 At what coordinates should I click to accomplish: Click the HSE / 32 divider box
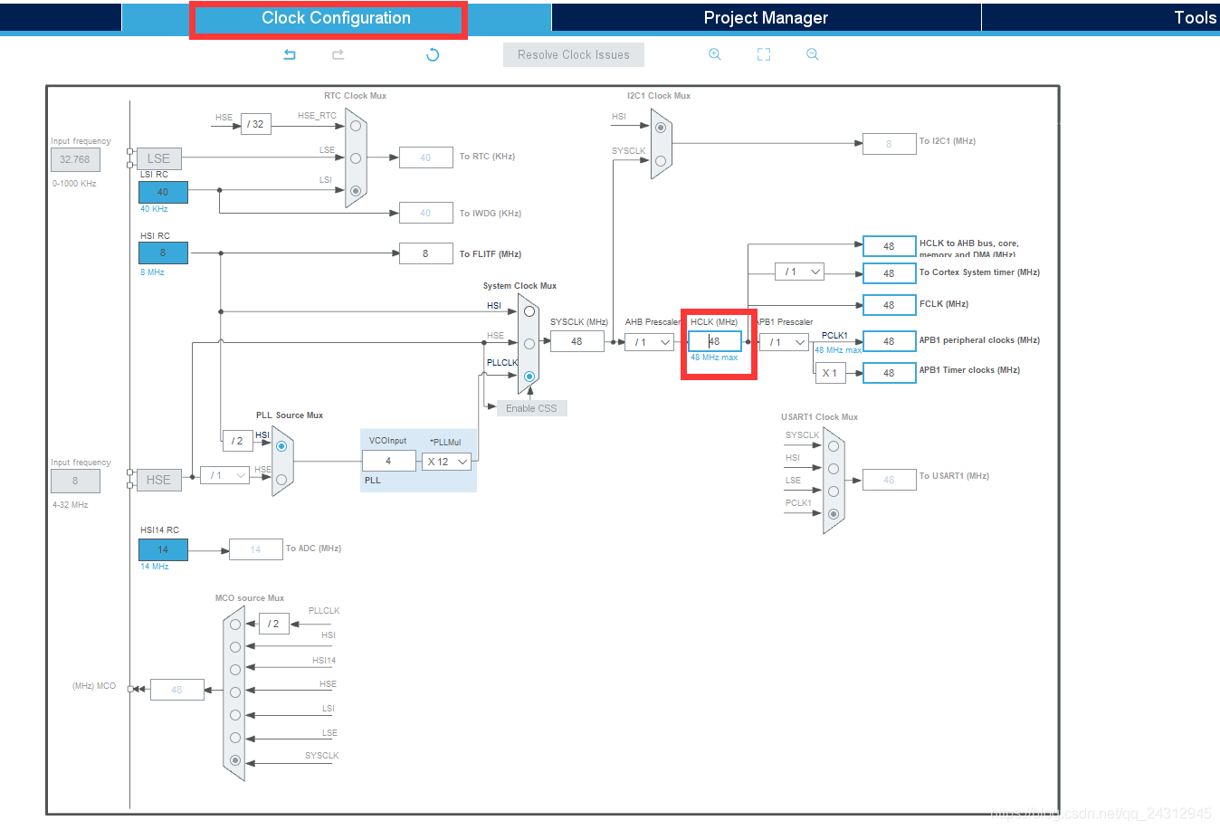[x=256, y=124]
